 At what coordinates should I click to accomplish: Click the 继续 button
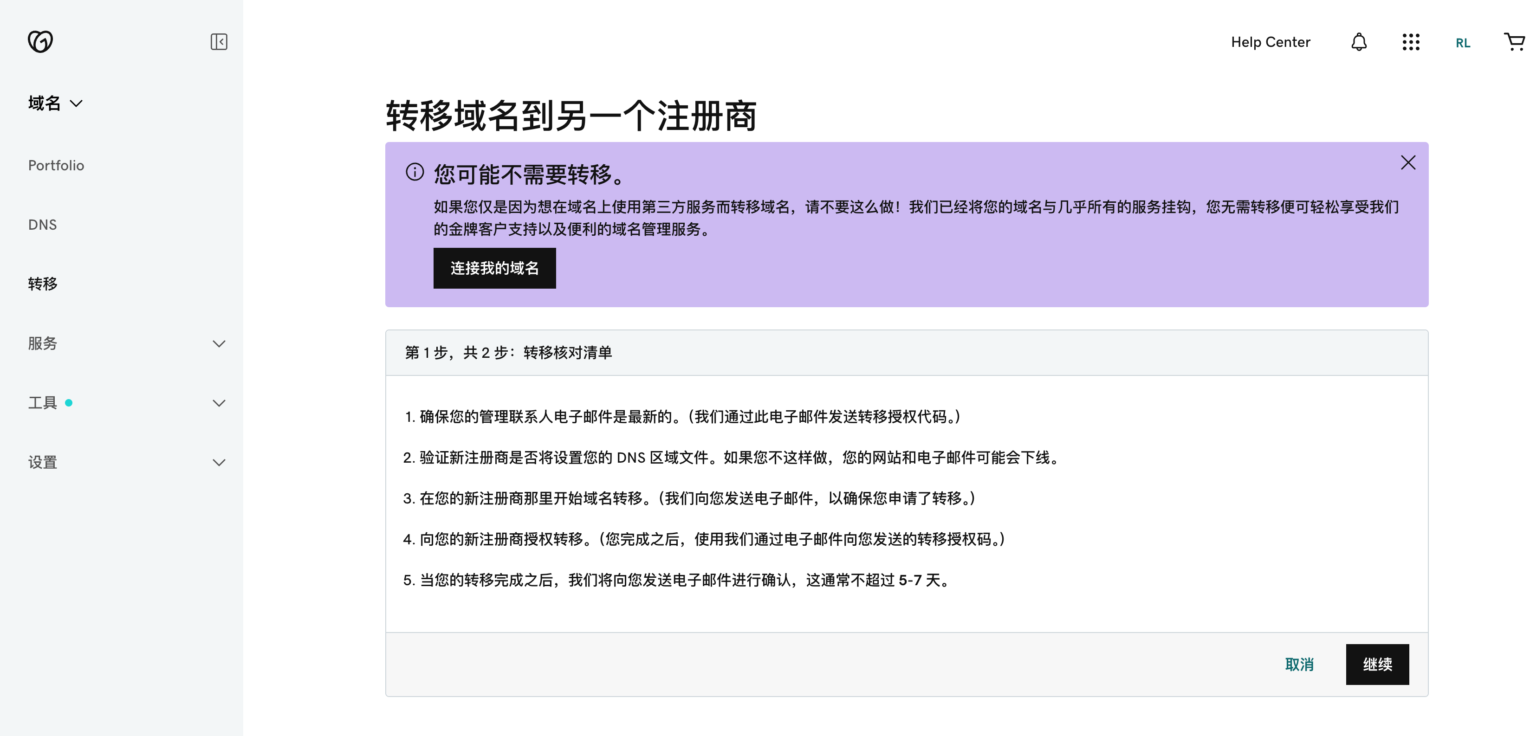[x=1377, y=665]
